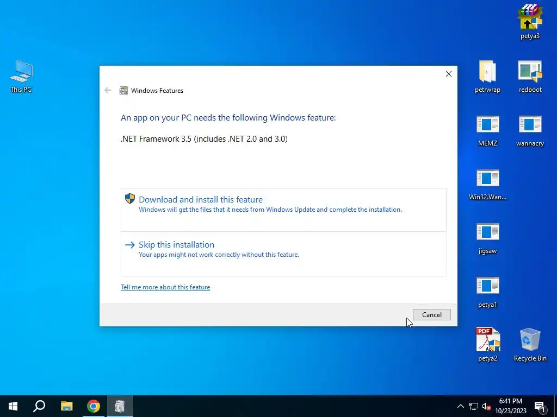The height and width of the screenshot is (417, 557).
Task: Click the Windows Features taskbar icon
Action: pos(120,406)
